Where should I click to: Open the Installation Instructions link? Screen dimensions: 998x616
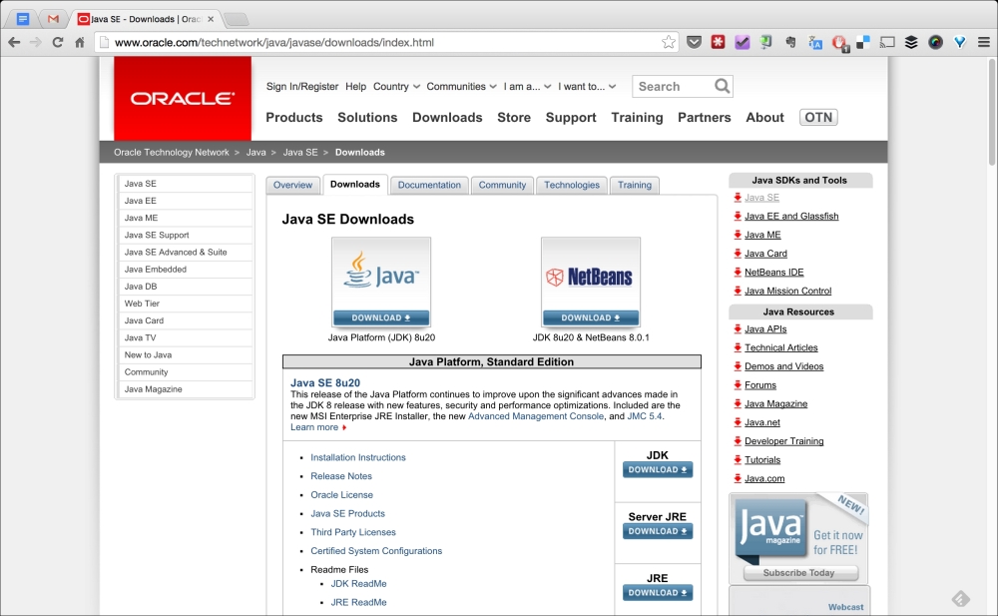tap(357, 457)
